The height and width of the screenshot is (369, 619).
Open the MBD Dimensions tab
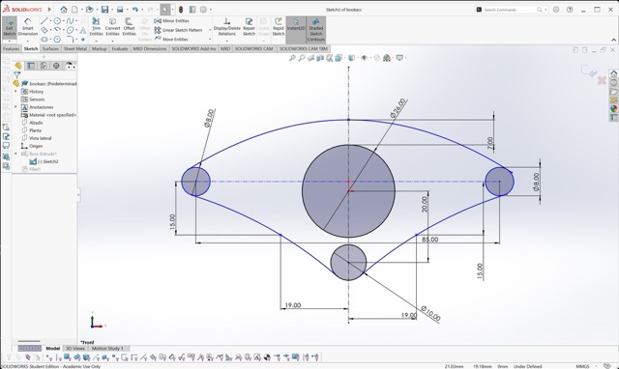point(150,49)
